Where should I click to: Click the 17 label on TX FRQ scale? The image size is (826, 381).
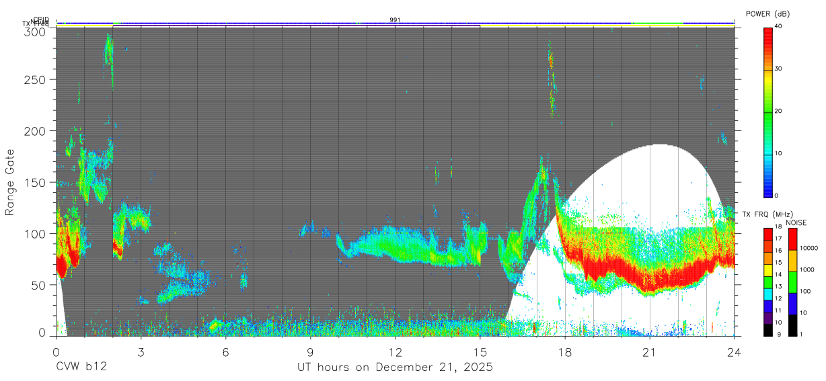[x=778, y=239]
